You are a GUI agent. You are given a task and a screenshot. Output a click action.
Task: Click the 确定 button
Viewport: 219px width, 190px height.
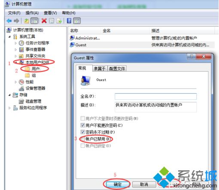tap(118, 184)
